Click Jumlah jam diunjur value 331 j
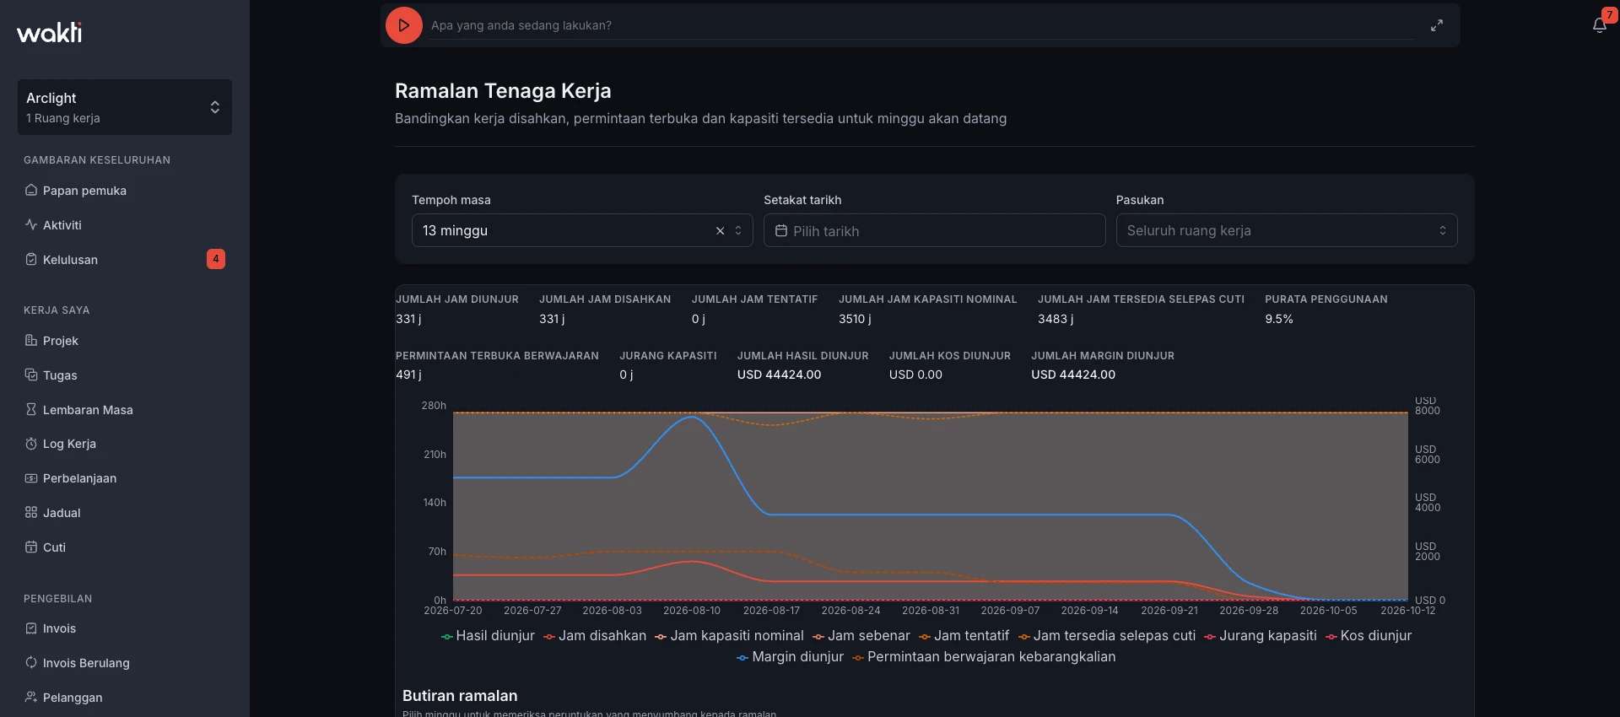Viewport: 1620px width, 717px height. (408, 319)
